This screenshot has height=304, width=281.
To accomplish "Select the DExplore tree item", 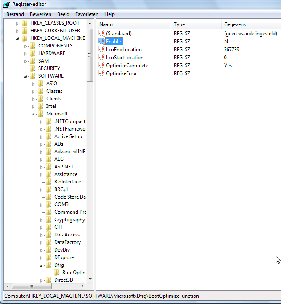I will (64, 257).
